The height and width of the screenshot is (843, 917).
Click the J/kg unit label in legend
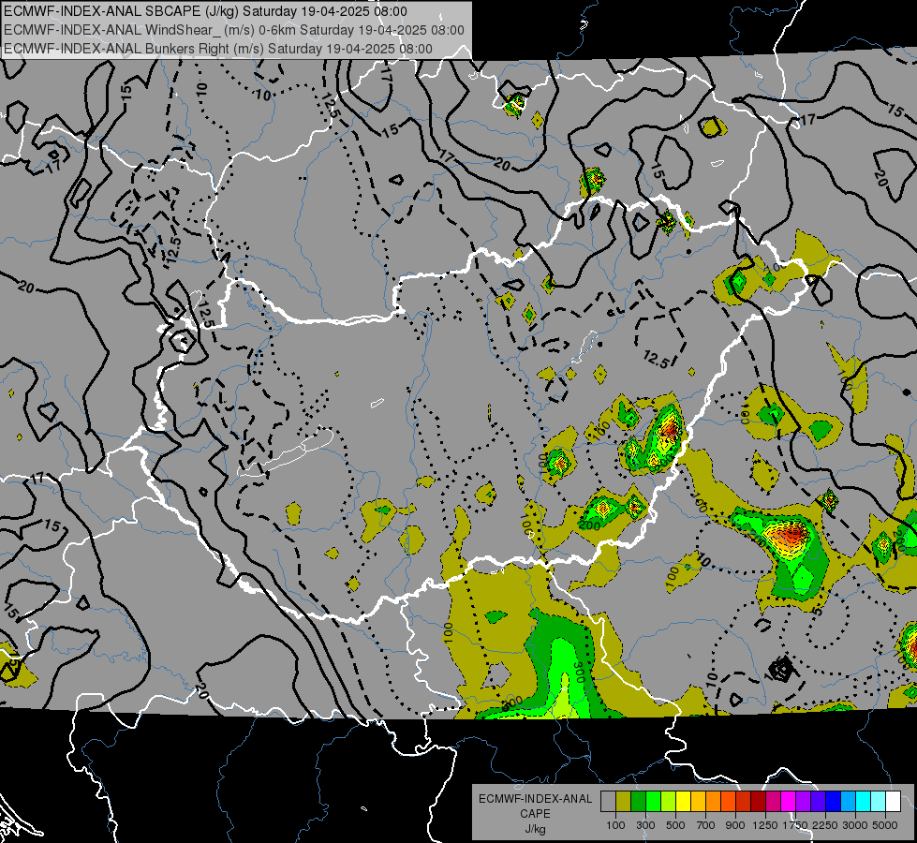pos(536,829)
